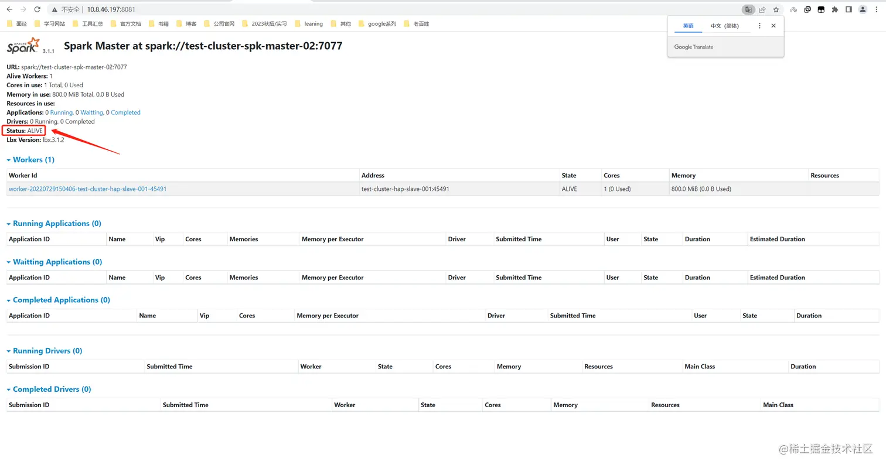This screenshot has width=886, height=468.
Task: Open the user profile avatar
Action: [863, 9]
